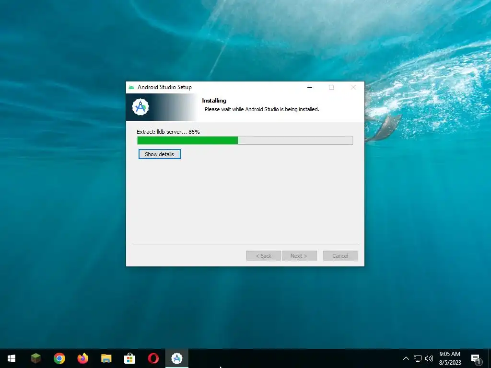Click the green installation progress bar

tap(245, 140)
